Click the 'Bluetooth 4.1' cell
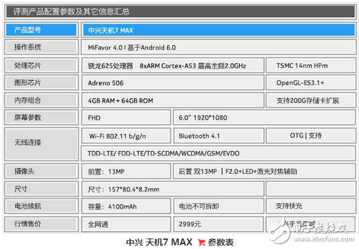Screen dimensions: 359x249 click(218, 136)
